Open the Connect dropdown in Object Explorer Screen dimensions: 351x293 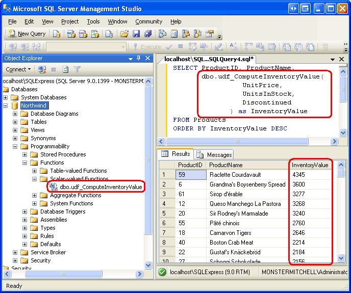click(x=18, y=69)
